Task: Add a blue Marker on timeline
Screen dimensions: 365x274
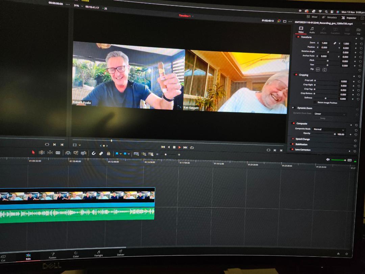Action: tap(125, 154)
